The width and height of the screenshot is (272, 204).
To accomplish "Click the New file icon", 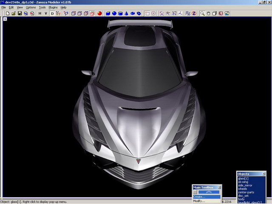I will pos(8,14).
